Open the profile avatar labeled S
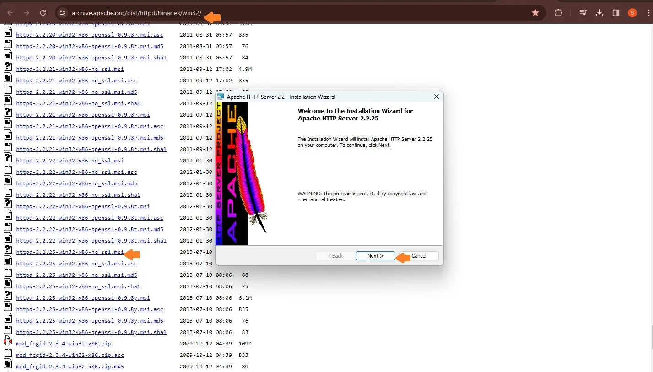Image resolution: width=653 pixels, height=372 pixels. click(x=632, y=13)
